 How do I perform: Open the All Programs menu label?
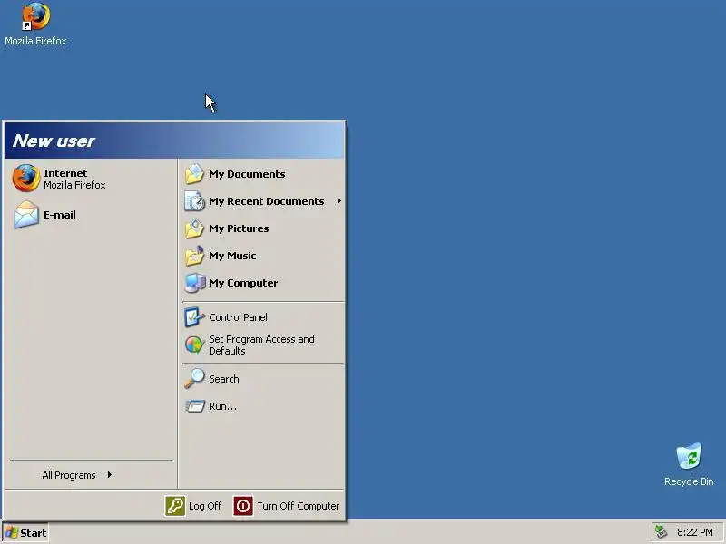(69, 475)
